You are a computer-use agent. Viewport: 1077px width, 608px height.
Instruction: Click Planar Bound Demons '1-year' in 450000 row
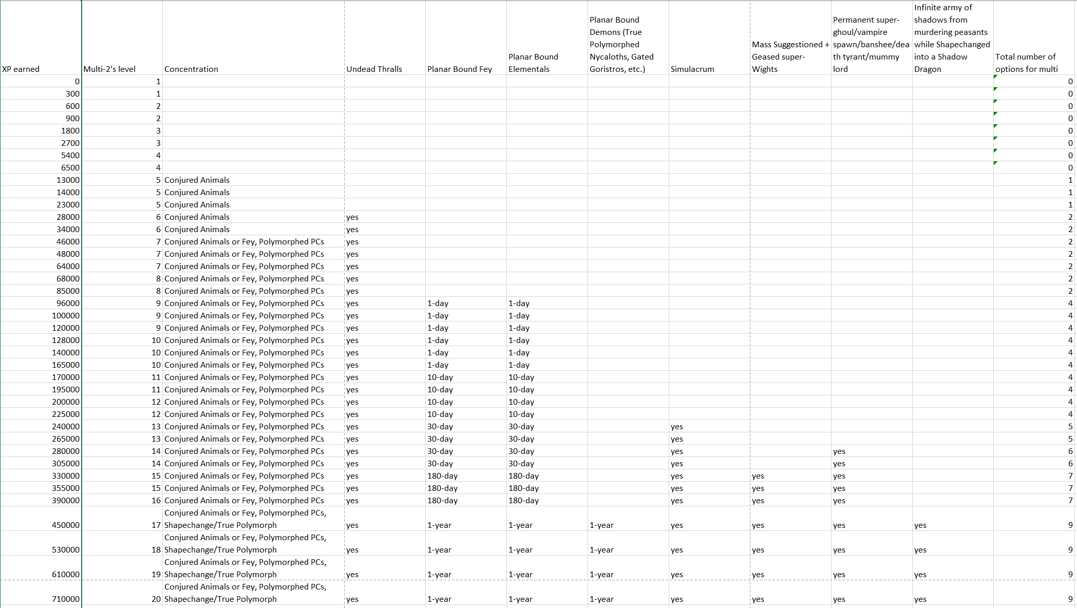[x=628, y=519]
